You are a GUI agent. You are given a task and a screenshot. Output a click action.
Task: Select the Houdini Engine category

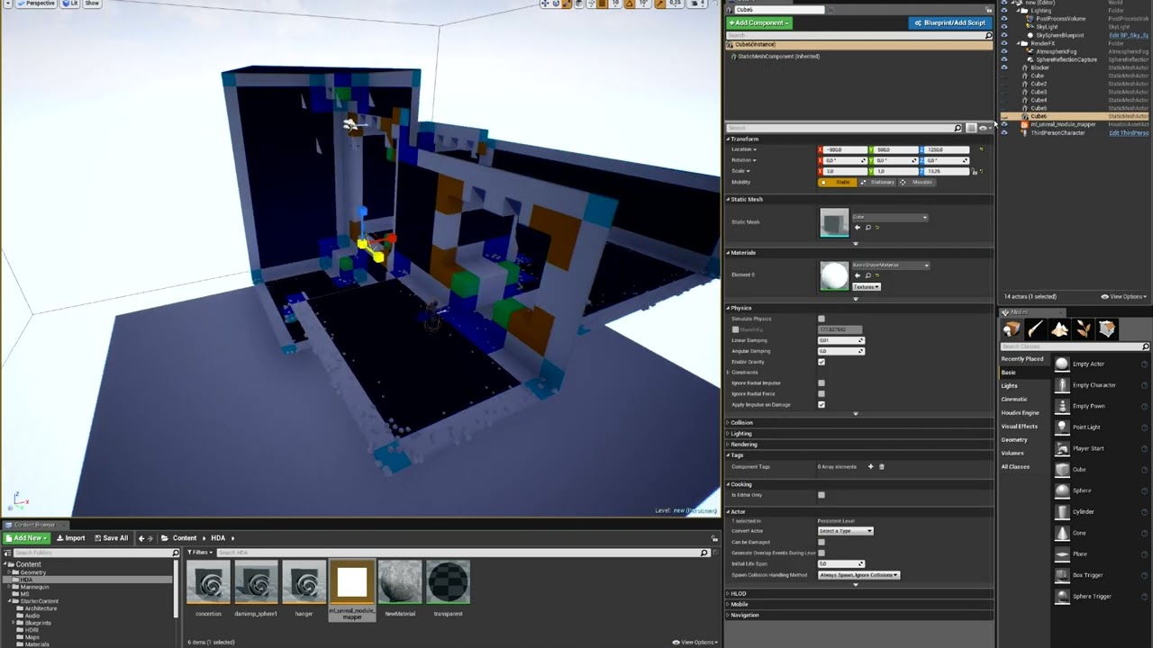click(x=1021, y=413)
